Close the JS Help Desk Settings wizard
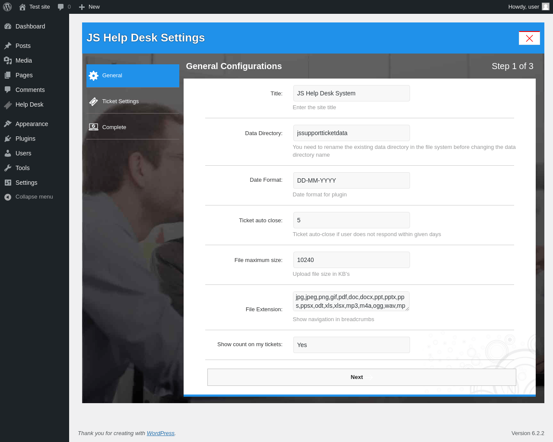 tap(529, 38)
